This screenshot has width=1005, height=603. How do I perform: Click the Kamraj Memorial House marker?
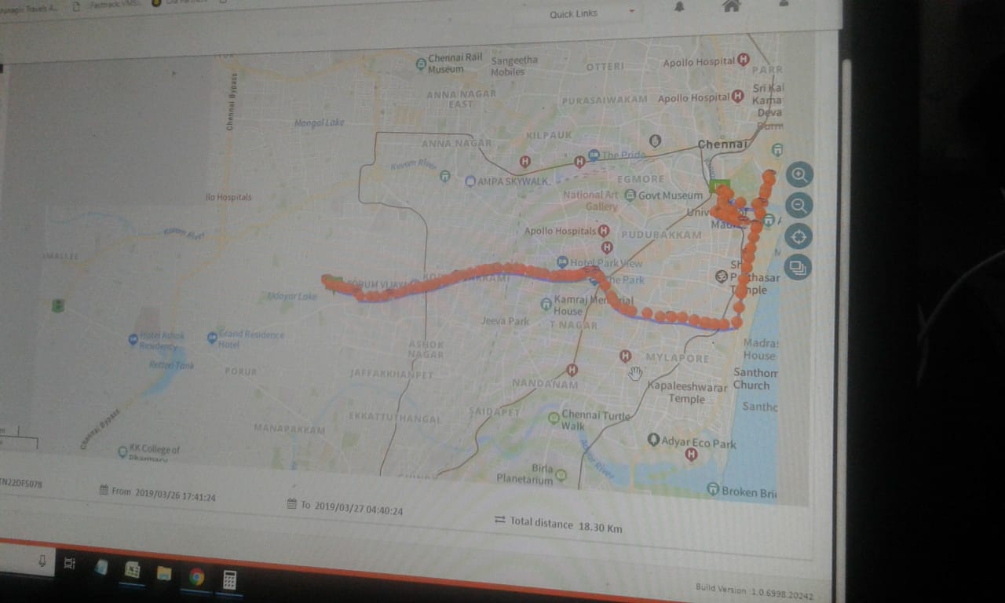click(546, 304)
